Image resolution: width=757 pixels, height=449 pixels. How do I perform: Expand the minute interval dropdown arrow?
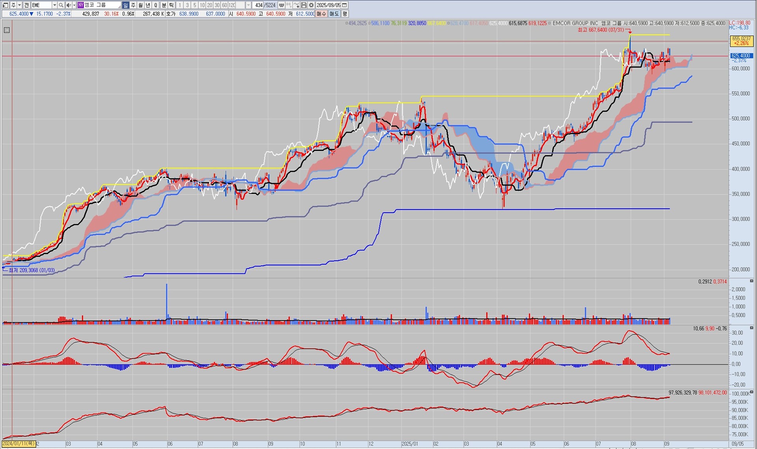point(248,5)
